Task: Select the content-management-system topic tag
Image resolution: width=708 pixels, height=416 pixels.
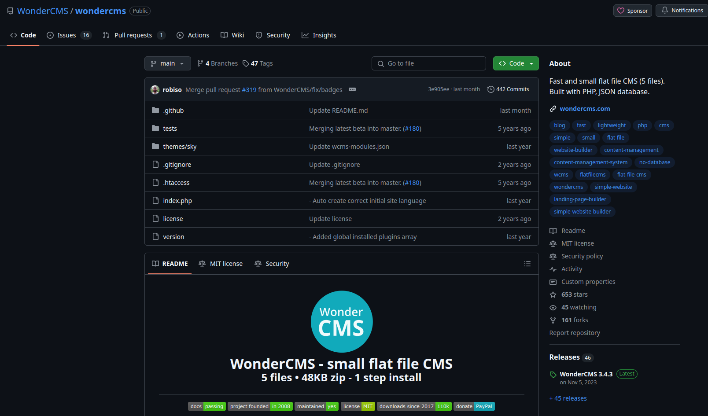Action: [x=590, y=162]
